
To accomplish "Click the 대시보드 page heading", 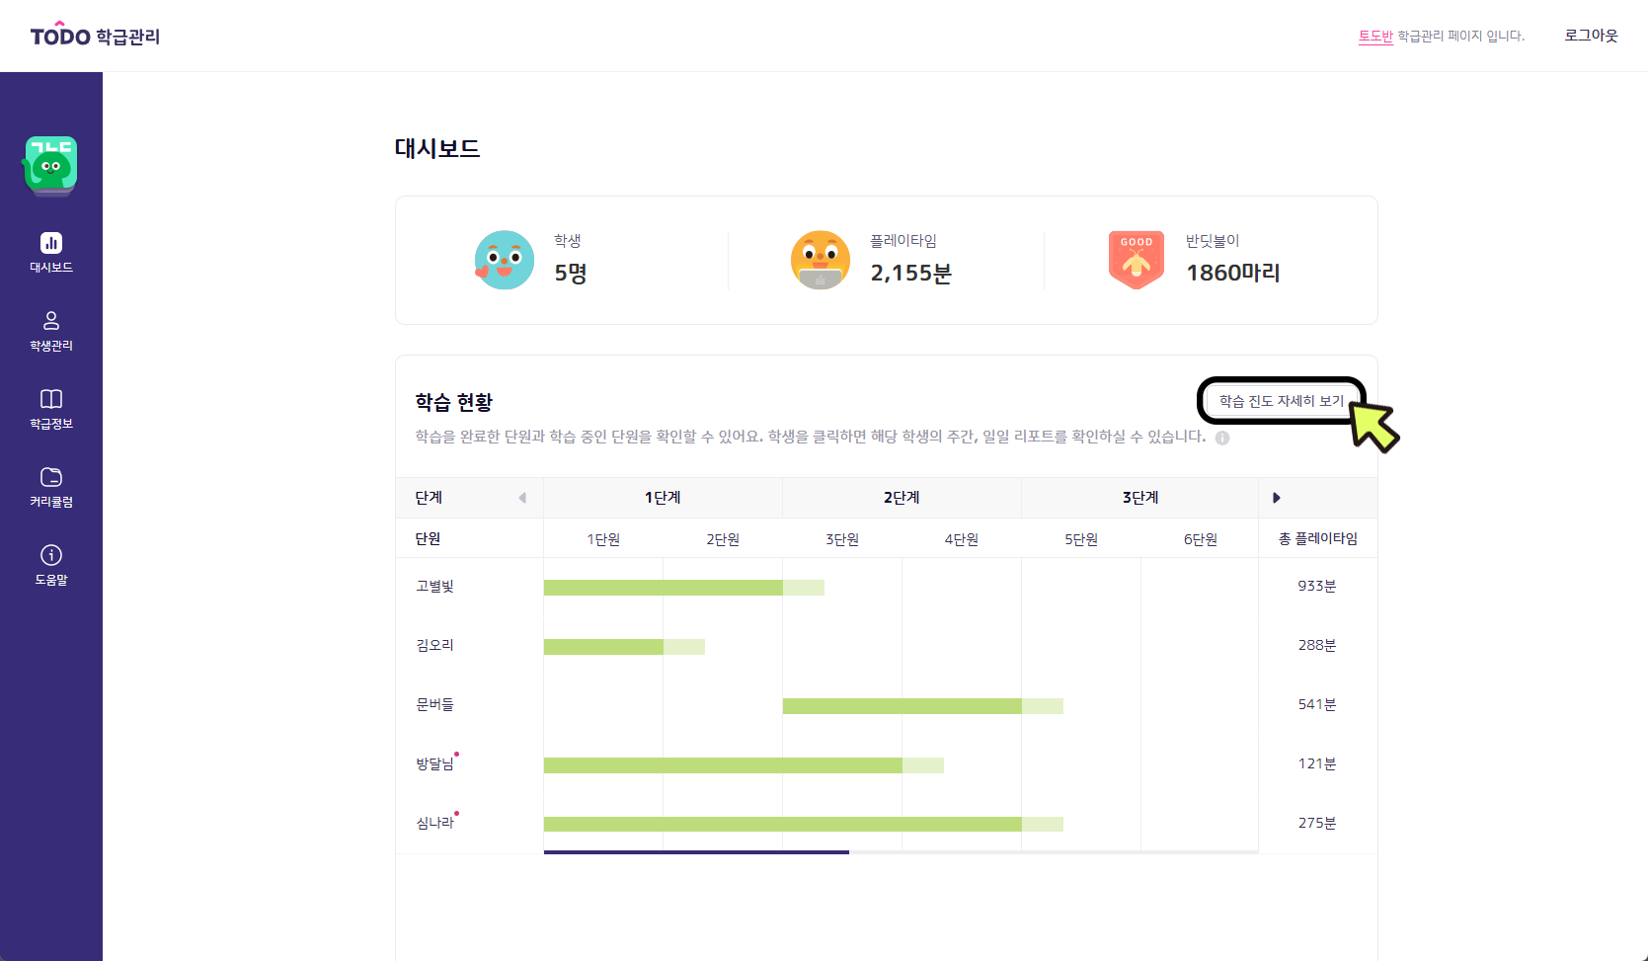I will 437,148.
